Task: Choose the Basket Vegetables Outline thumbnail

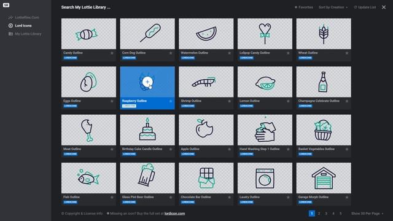Action: (x=324, y=130)
